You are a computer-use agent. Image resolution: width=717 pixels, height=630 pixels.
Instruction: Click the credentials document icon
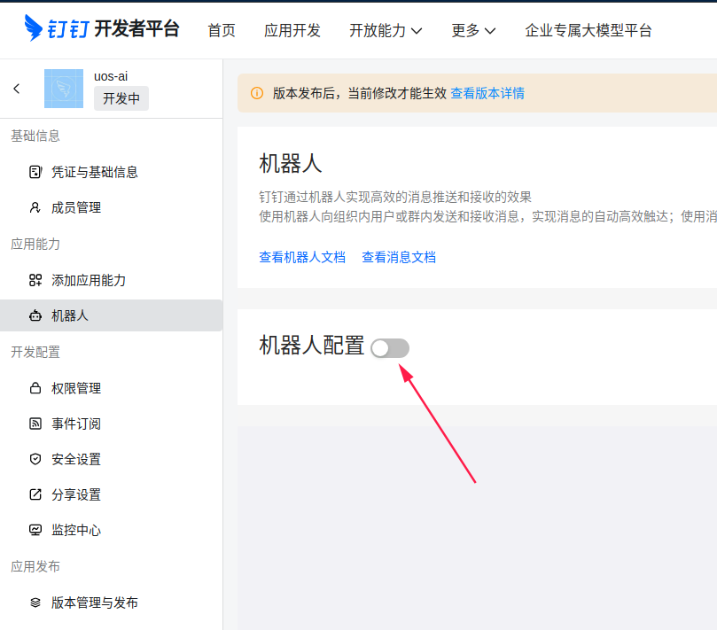coord(35,172)
